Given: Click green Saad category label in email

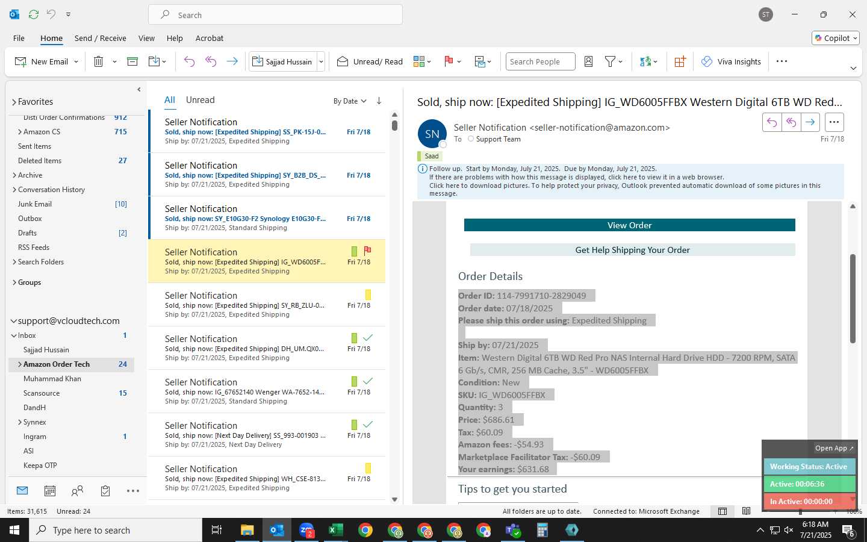Looking at the screenshot, I should coord(429,156).
